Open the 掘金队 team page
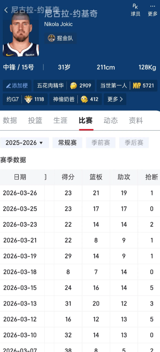Image resolution: width=160 pixels, height=352 pixels. tap(60, 38)
